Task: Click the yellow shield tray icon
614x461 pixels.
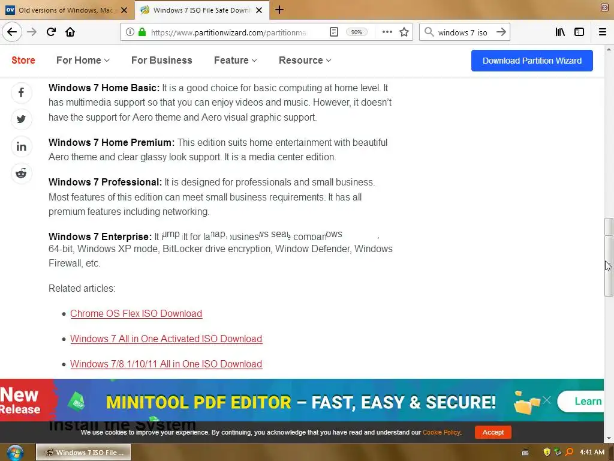Action: 547,452
